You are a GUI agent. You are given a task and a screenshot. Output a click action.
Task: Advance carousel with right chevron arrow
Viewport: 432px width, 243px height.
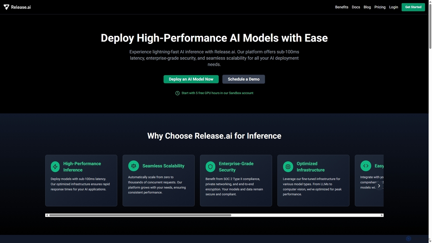[x=379, y=186]
